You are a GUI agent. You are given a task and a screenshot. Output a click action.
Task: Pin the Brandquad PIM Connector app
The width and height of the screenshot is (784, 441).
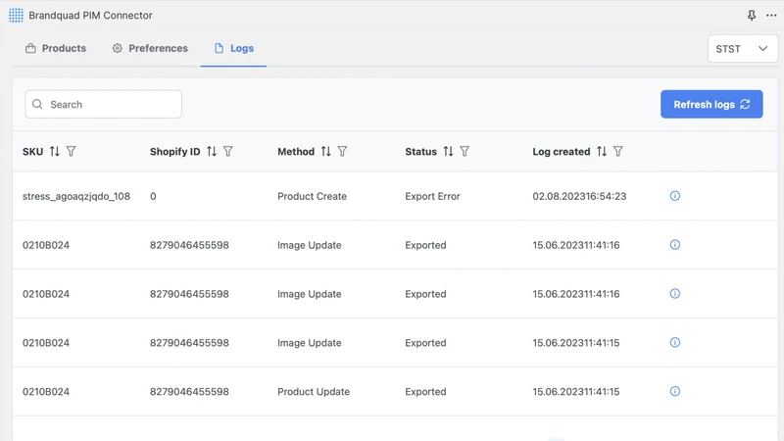tap(752, 16)
